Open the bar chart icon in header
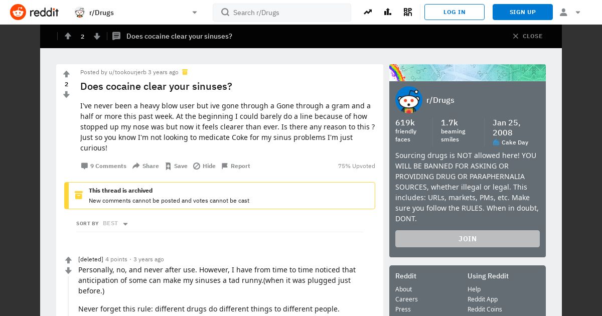602x316 pixels. 388,12
